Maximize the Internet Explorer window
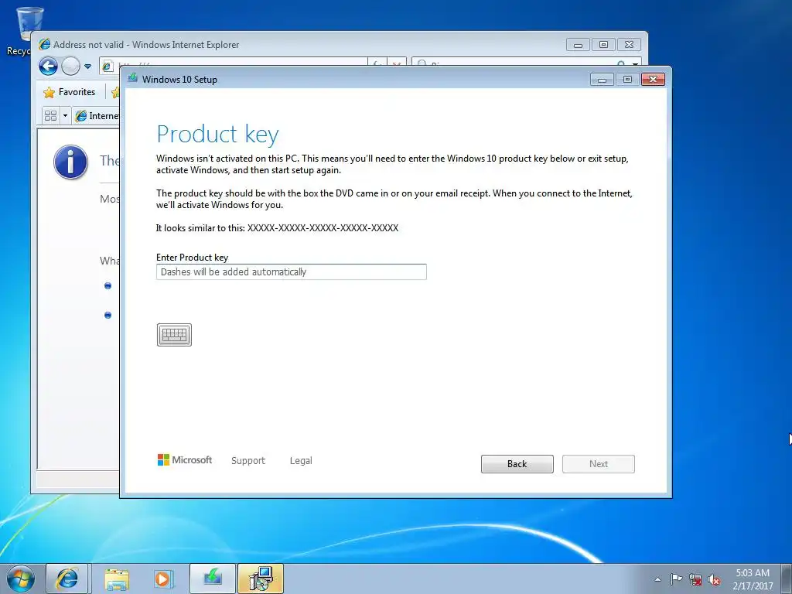The width and height of the screenshot is (792, 594). coord(603,45)
